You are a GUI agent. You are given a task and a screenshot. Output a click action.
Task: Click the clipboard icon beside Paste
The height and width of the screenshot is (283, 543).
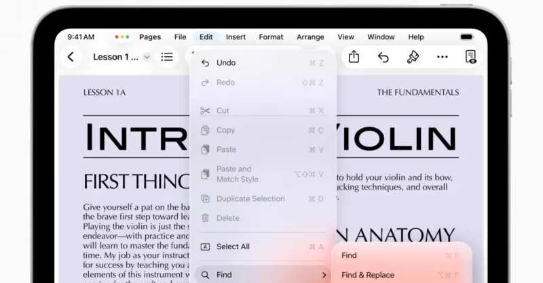[205, 150]
